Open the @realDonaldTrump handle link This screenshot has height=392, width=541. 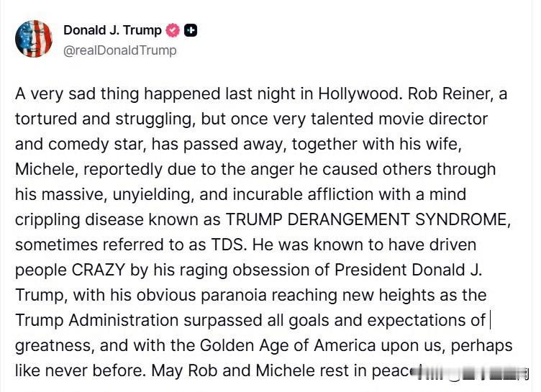(x=119, y=50)
